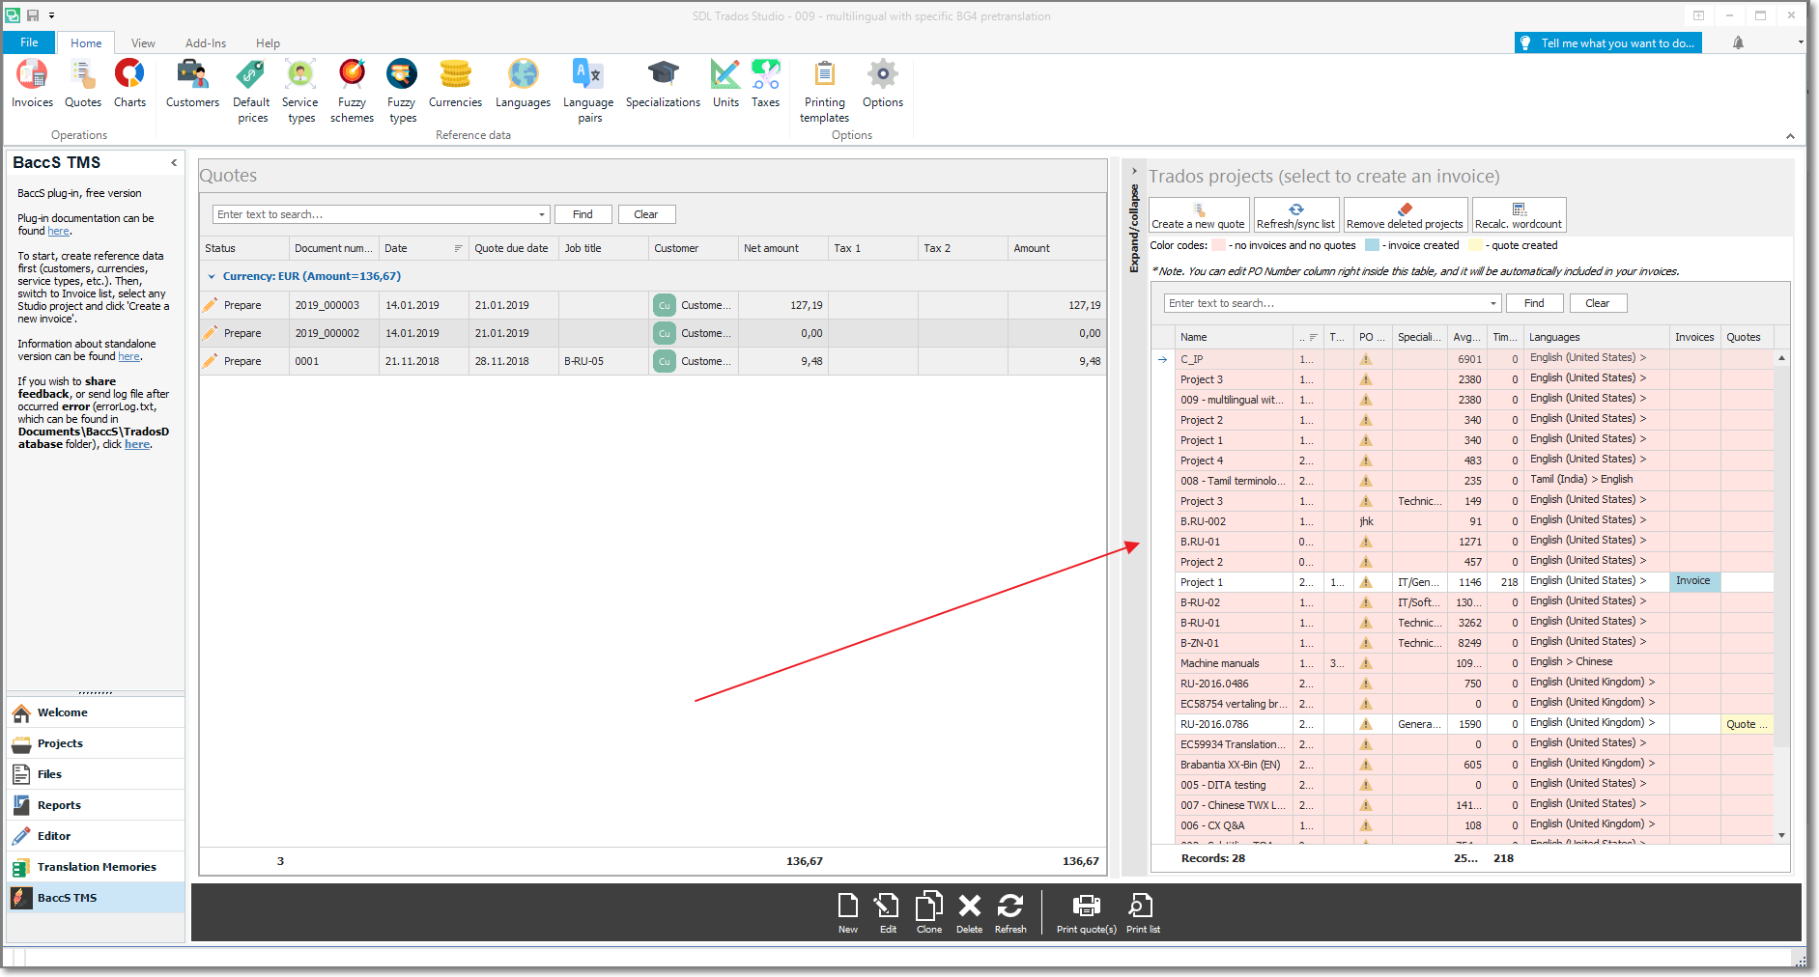The height and width of the screenshot is (977, 1819).
Task: Open Translation Memories view
Action: point(96,867)
